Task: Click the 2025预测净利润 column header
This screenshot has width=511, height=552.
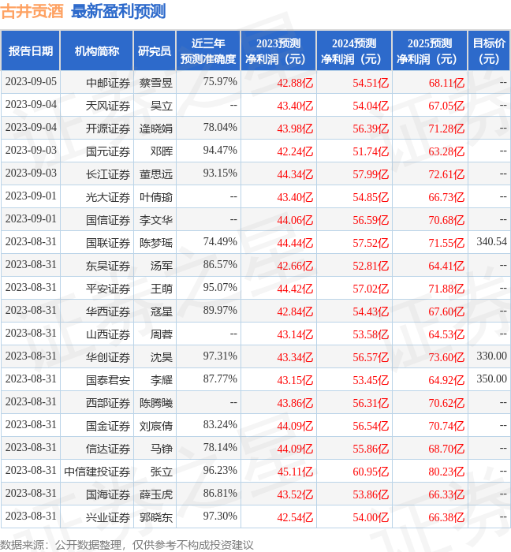Action: (x=430, y=50)
